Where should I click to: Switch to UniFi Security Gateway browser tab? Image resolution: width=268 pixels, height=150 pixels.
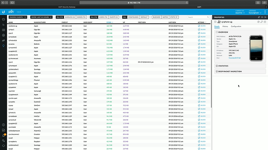[67, 7]
